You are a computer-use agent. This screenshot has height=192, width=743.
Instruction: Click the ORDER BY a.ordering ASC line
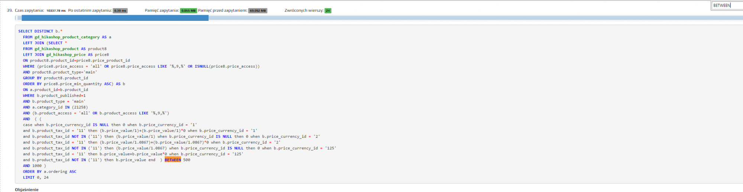coord(49,172)
